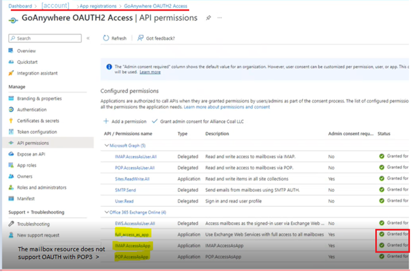Click the Got feedback icon
The height and width of the screenshot is (272, 412).
(x=140, y=38)
